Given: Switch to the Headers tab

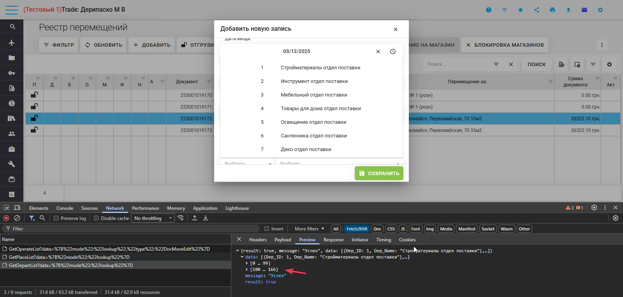Looking at the screenshot, I should (258, 240).
